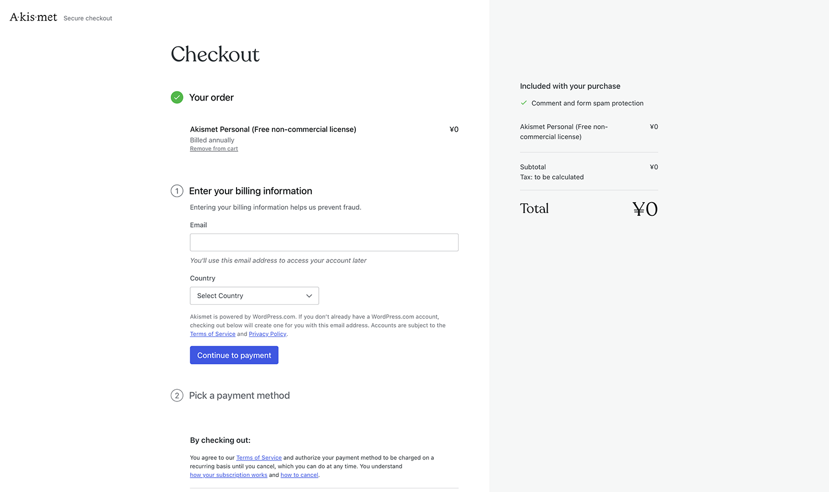Click the Akismet Personal item name in order
The height and width of the screenshot is (492, 829).
pos(273,129)
